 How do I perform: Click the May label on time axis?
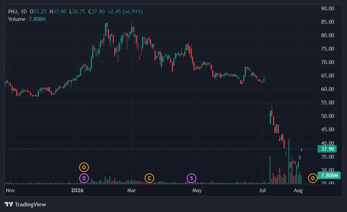point(197,190)
